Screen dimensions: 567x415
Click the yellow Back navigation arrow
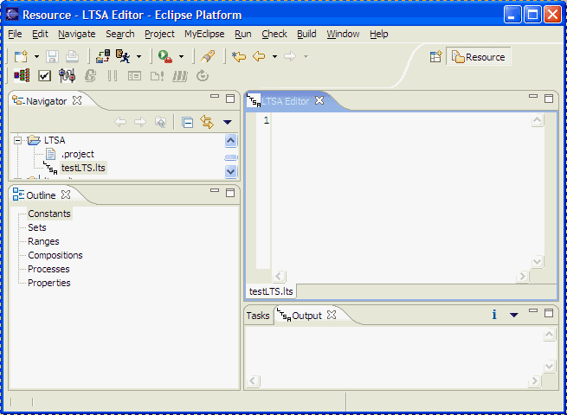pos(258,56)
